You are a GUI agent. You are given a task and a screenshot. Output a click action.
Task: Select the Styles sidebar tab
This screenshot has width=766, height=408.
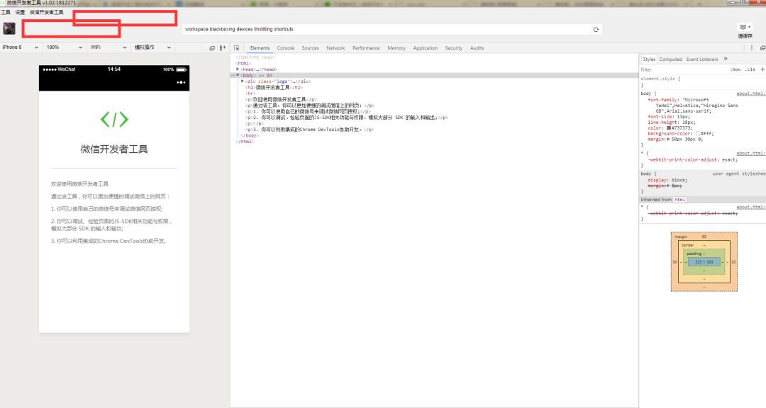click(649, 59)
